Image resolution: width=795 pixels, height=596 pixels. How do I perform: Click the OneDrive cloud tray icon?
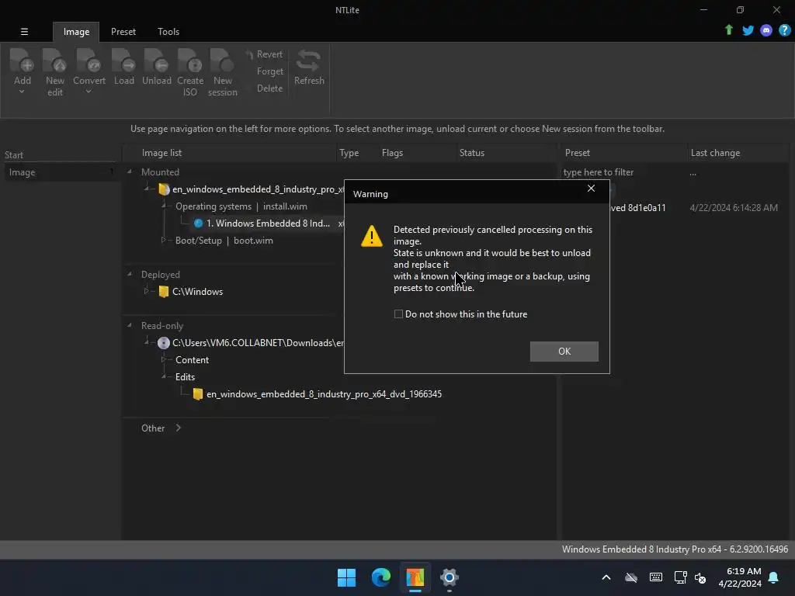click(x=630, y=577)
